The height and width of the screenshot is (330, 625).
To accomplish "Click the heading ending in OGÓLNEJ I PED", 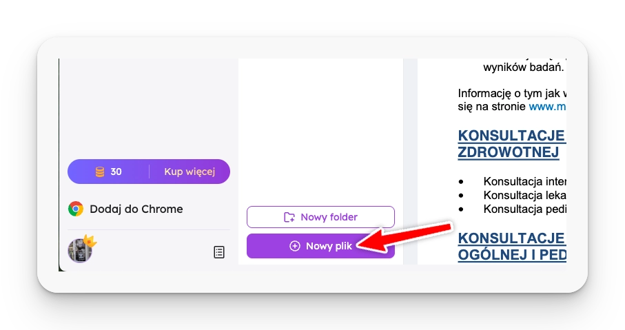I will coord(511,254).
